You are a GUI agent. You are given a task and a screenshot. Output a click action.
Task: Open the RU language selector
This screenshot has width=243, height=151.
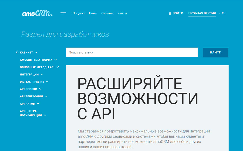[223, 13]
